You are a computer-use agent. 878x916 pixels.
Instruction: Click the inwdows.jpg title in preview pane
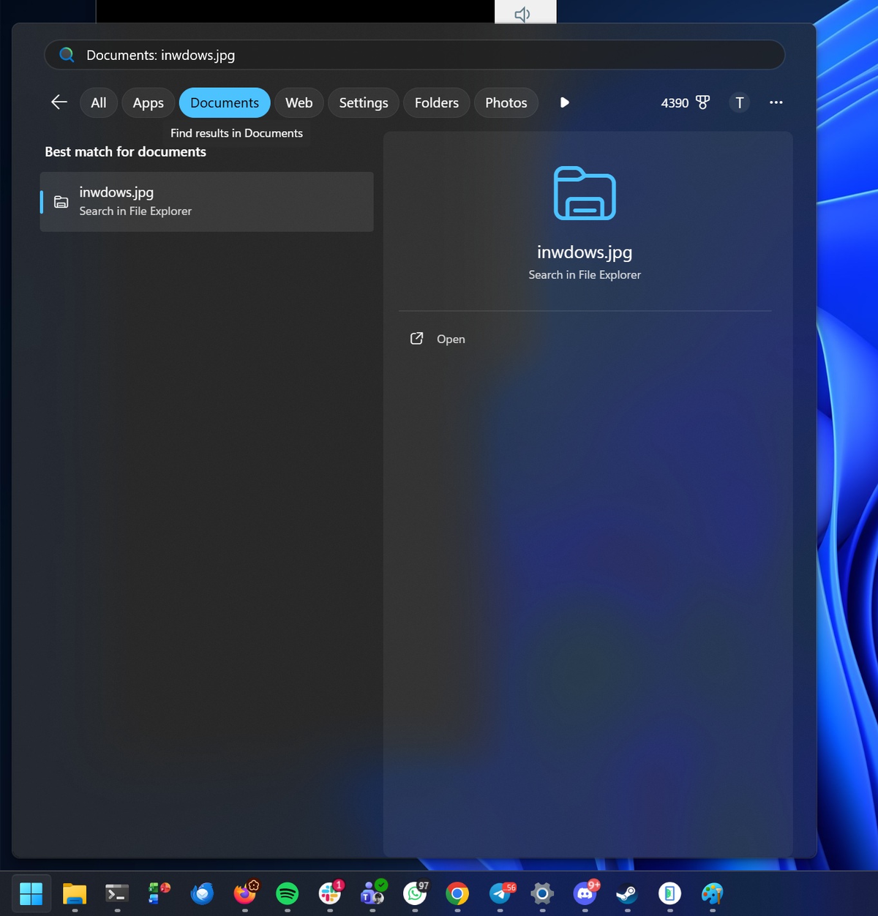(x=585, y=252)
